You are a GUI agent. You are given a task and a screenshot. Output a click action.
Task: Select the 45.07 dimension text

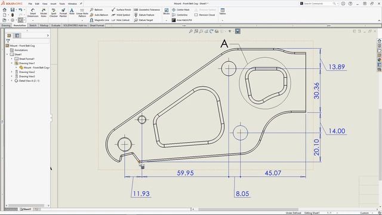pos(273,173)
